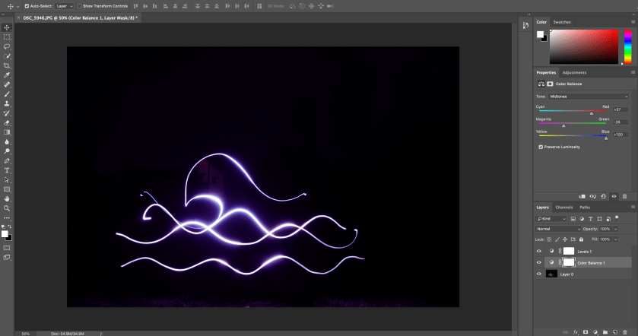Hide the Levels 1 layer

point(539,251)
